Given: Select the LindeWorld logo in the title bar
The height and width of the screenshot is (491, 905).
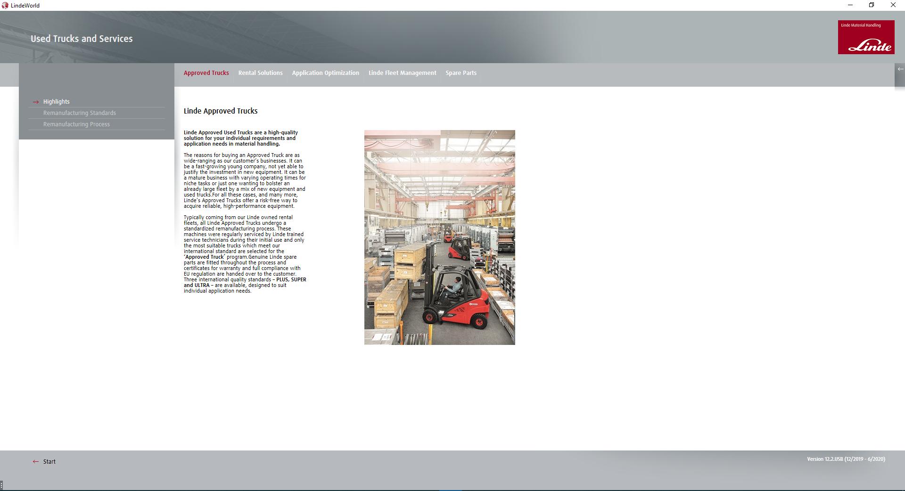Looking at the screenshot, I should (x=5, y=5).
